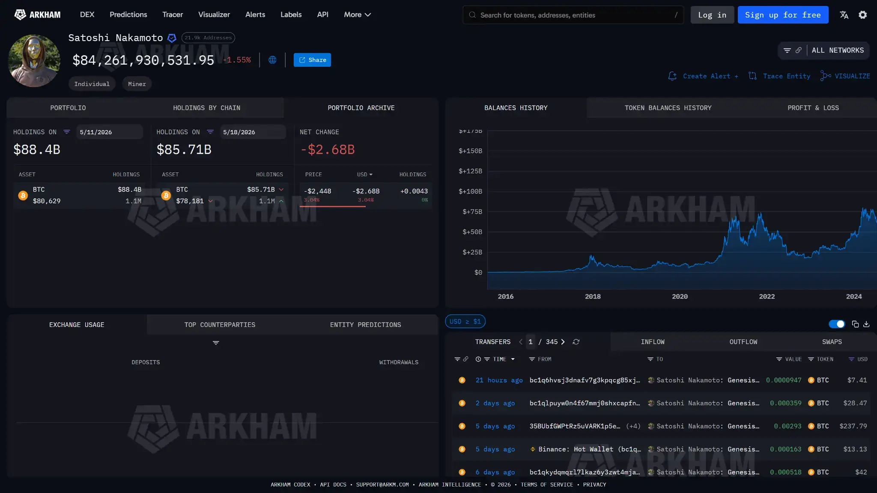877x493 pixels.
Task: Click the Exchange Usage filter icon
Action: (x=216, y=343)
